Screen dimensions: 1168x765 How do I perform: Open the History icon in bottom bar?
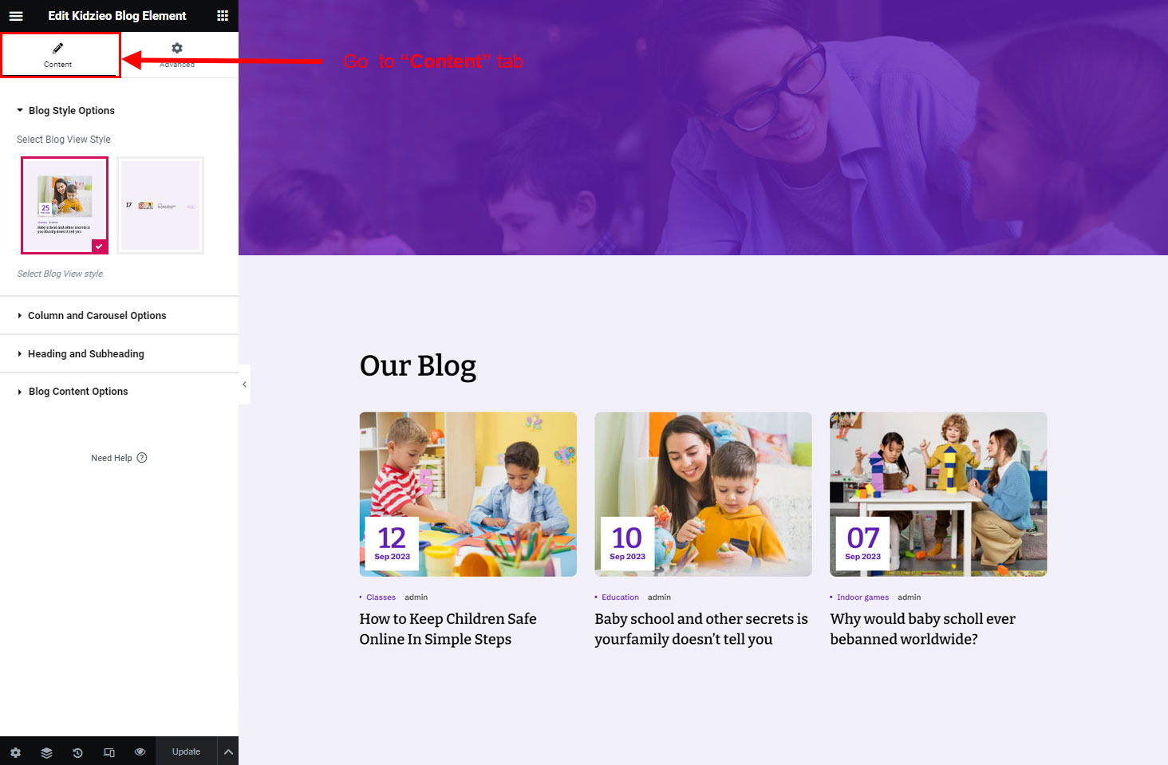[x=77, y=752]
